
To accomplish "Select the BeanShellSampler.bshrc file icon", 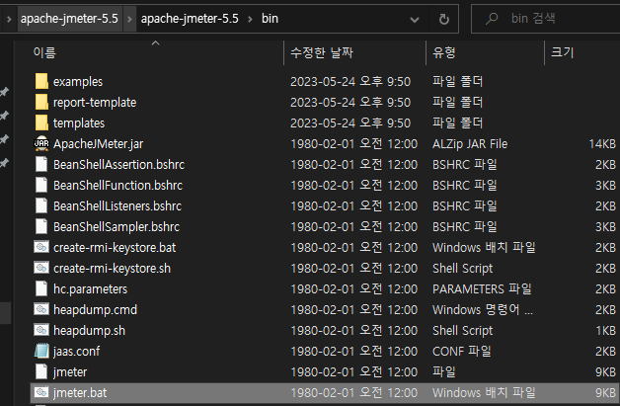I will click(41, 226).
